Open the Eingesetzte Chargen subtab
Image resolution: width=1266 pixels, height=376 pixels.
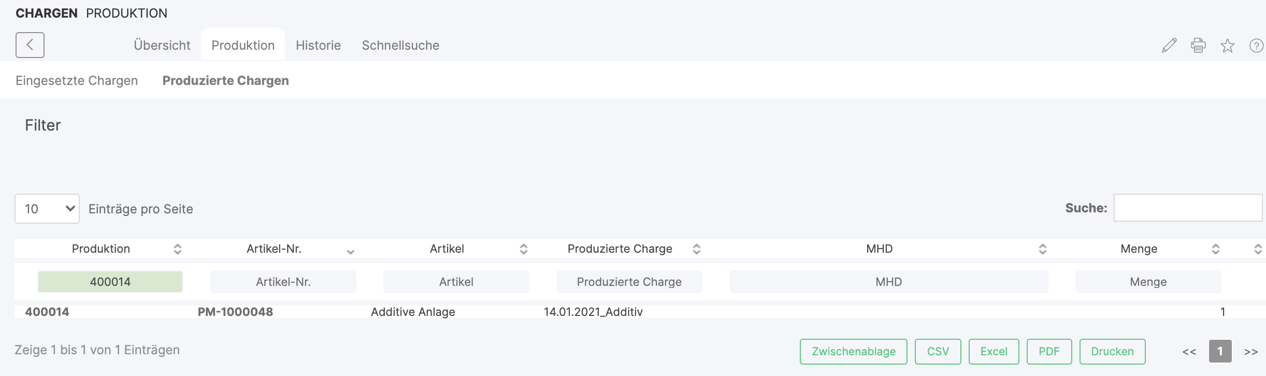77,81
